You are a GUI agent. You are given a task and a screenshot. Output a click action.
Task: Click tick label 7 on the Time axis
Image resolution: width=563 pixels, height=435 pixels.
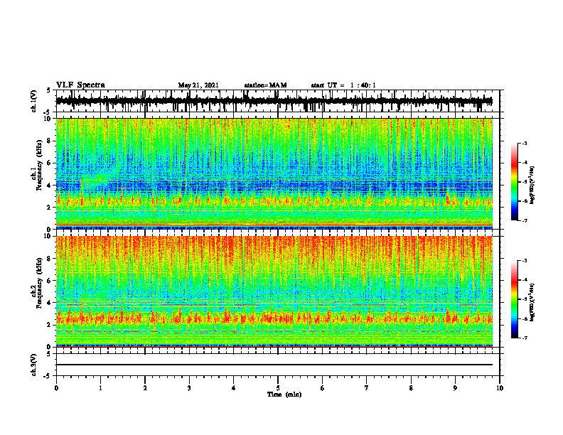(367, 388)
